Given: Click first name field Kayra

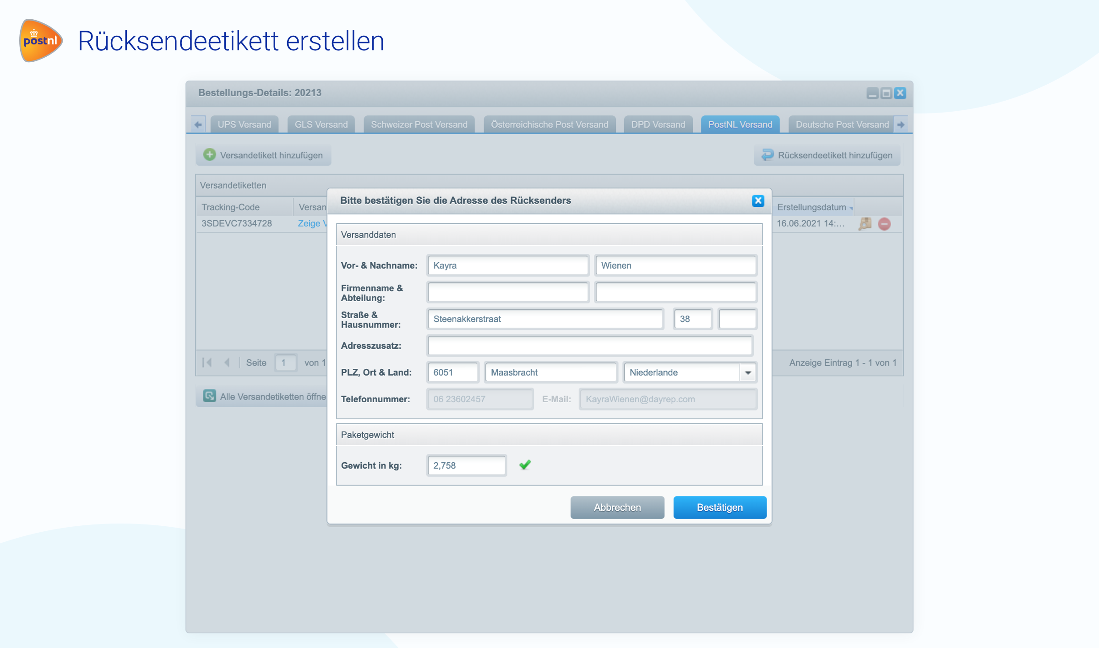Looking at the screenshot, I should pyautogui.click(x=508, y=265).
